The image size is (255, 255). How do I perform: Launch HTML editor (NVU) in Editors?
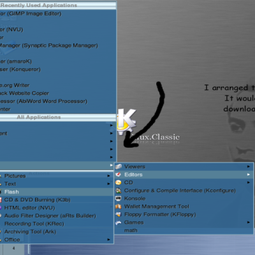tap(57, 208)
